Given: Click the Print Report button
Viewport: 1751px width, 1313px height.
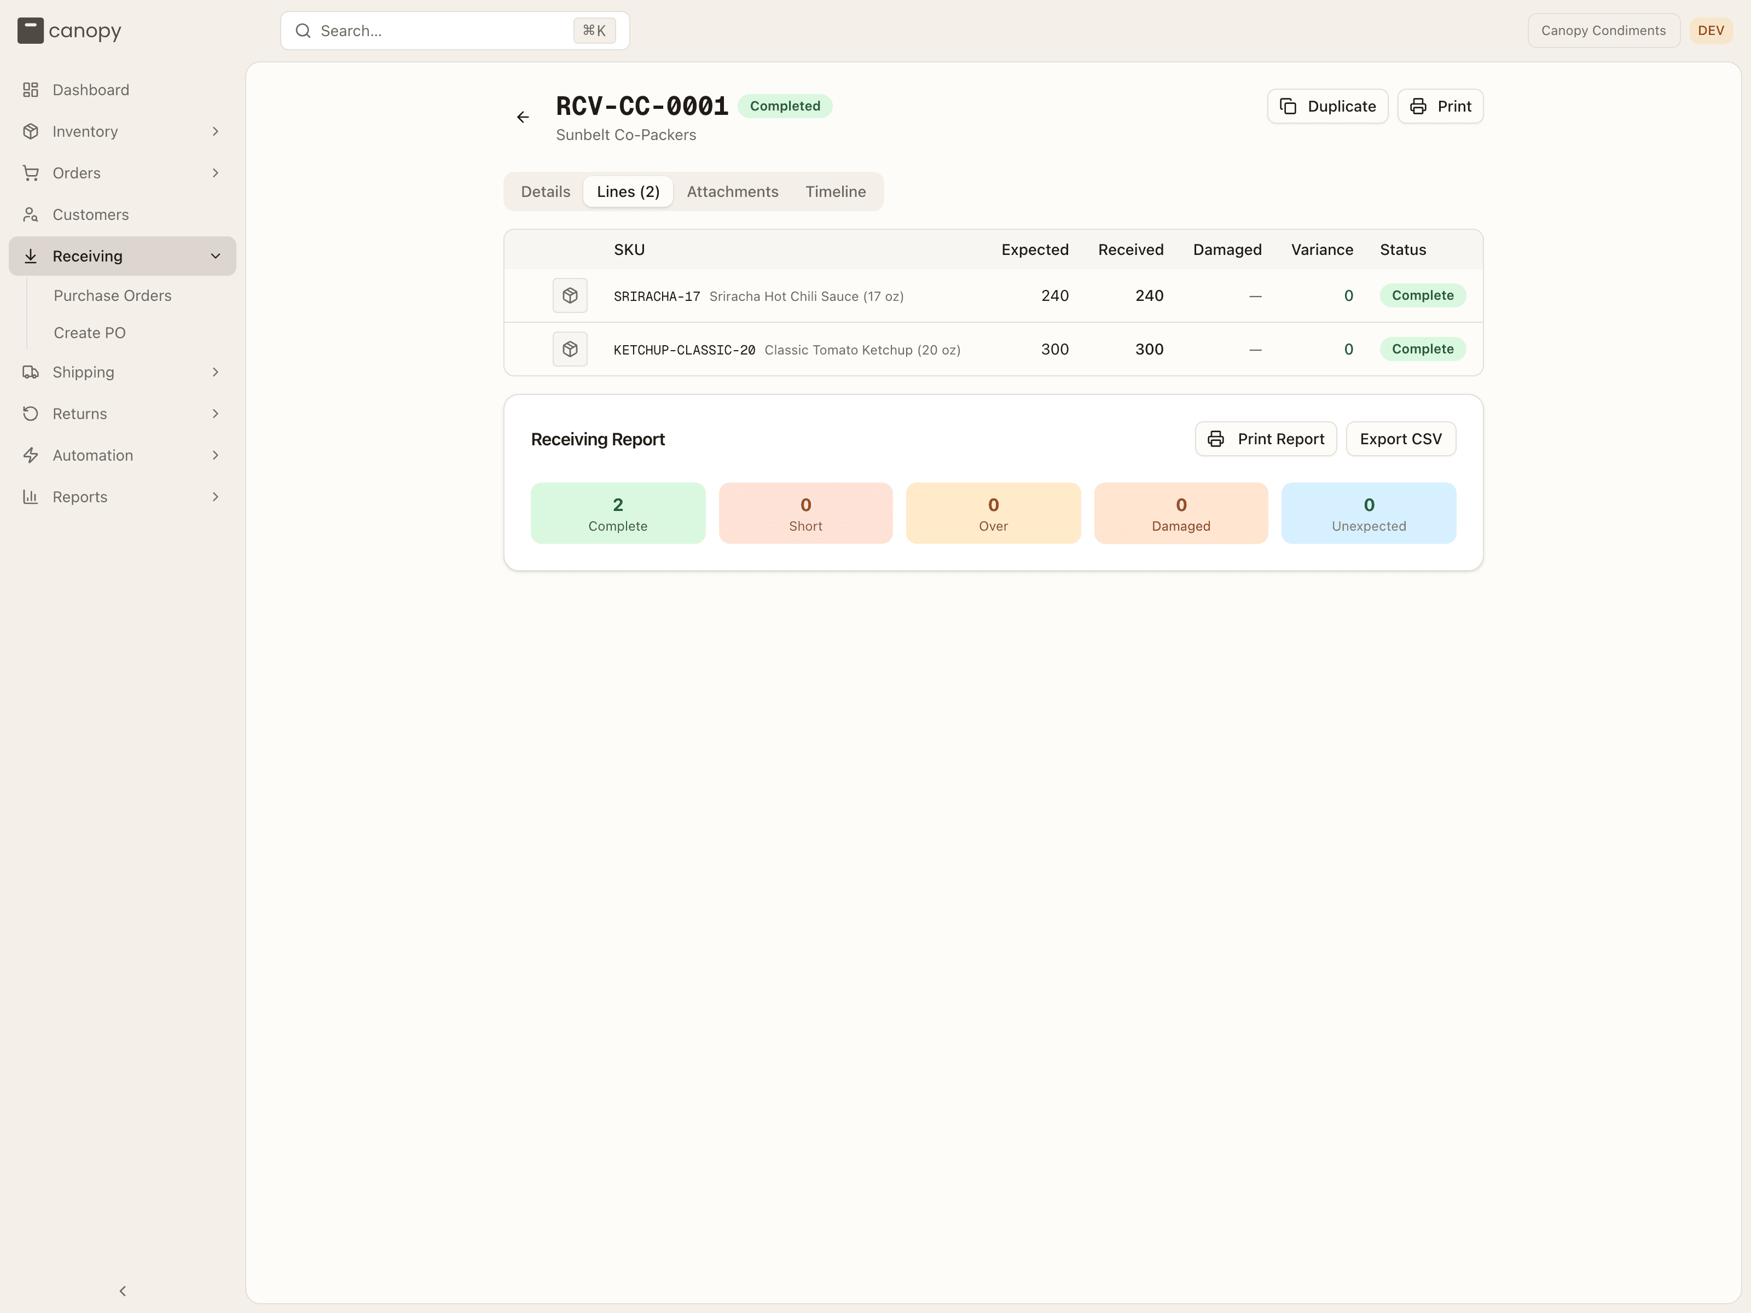Looking at the screenshot, I should coord(1265,438).
